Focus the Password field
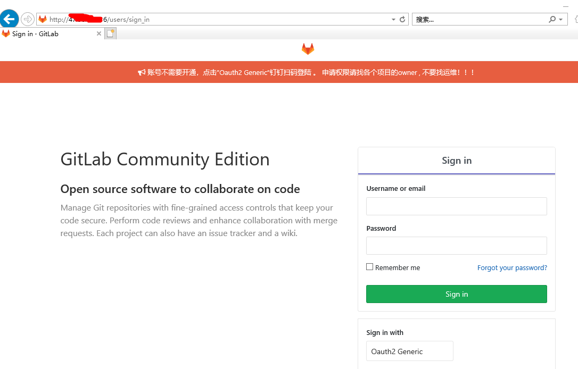 click(456, 246)
